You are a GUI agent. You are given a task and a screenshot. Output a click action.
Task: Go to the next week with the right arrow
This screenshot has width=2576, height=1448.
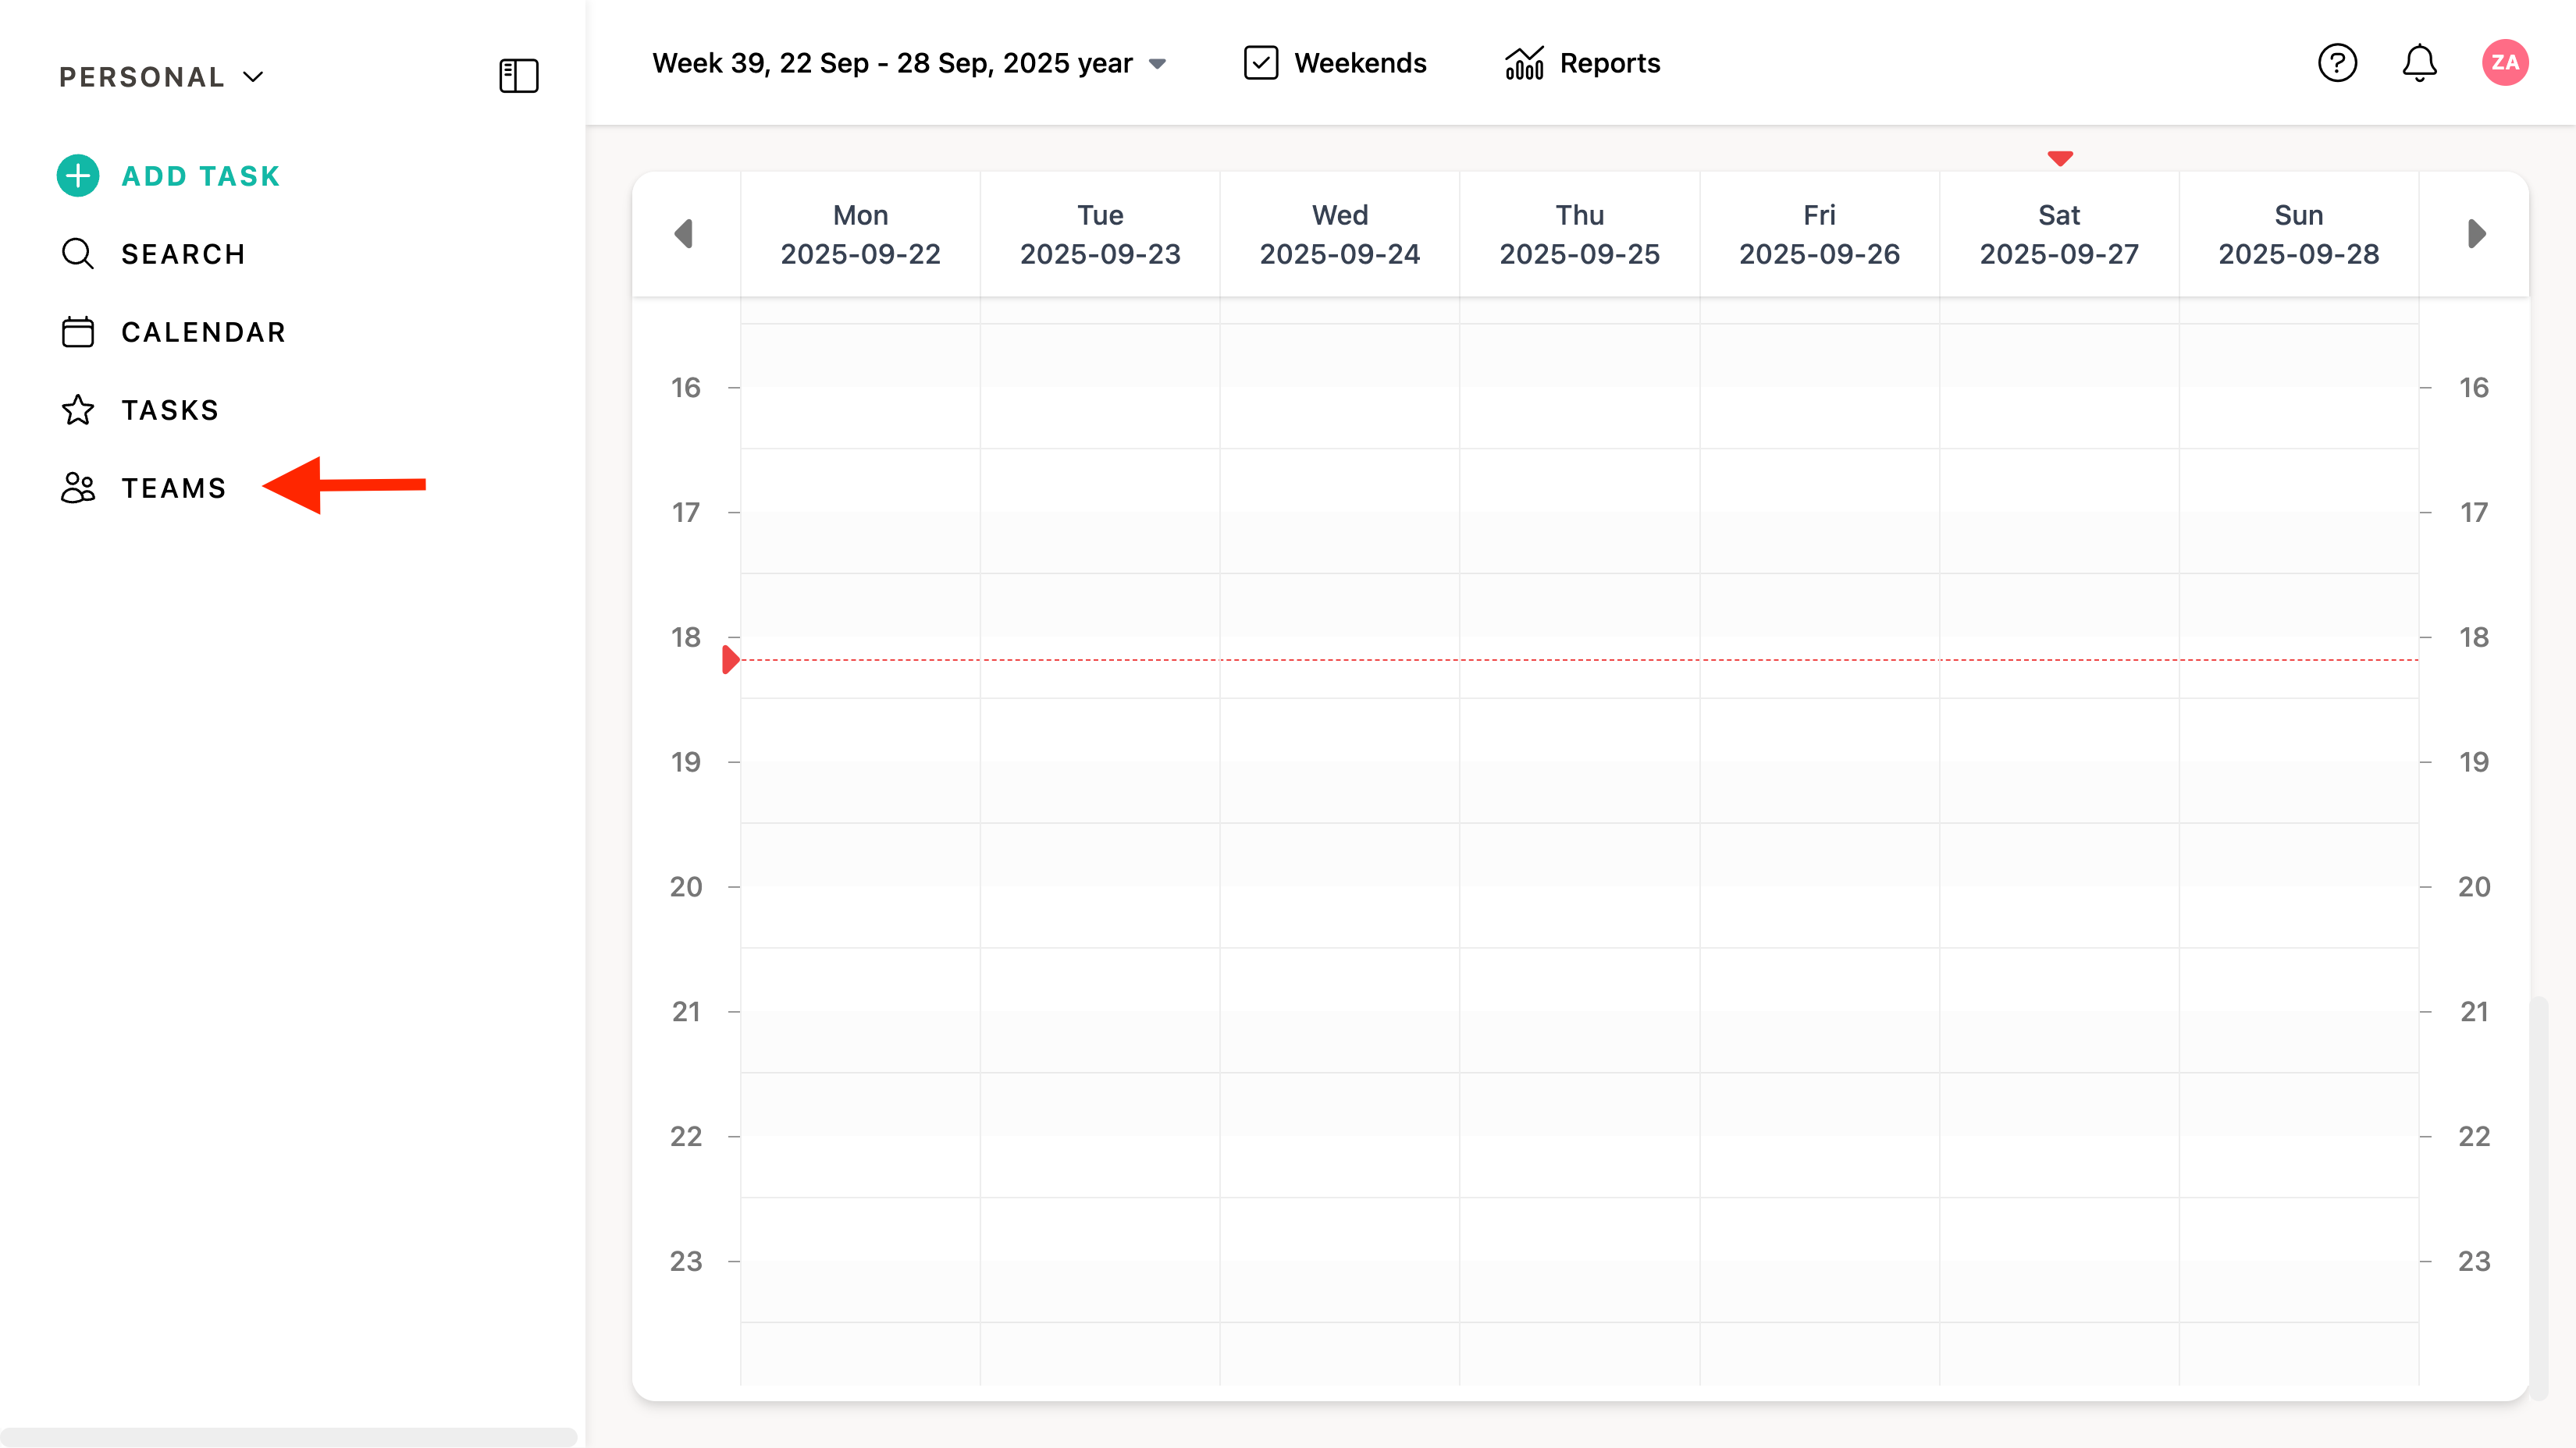(x=2476, y=234)
